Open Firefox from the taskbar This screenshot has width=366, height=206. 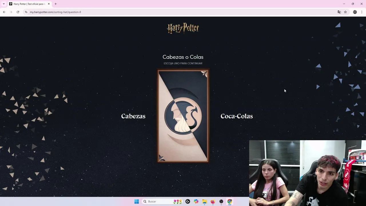[x=213, y=201]
